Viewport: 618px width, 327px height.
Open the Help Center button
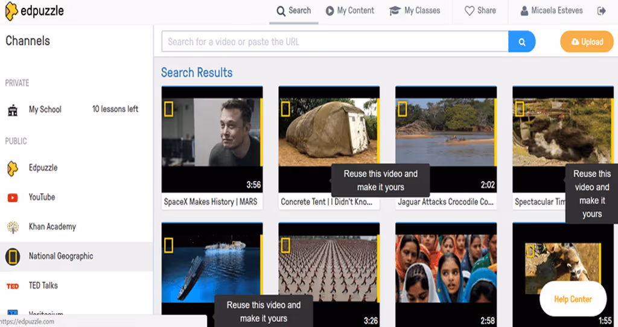573,299
